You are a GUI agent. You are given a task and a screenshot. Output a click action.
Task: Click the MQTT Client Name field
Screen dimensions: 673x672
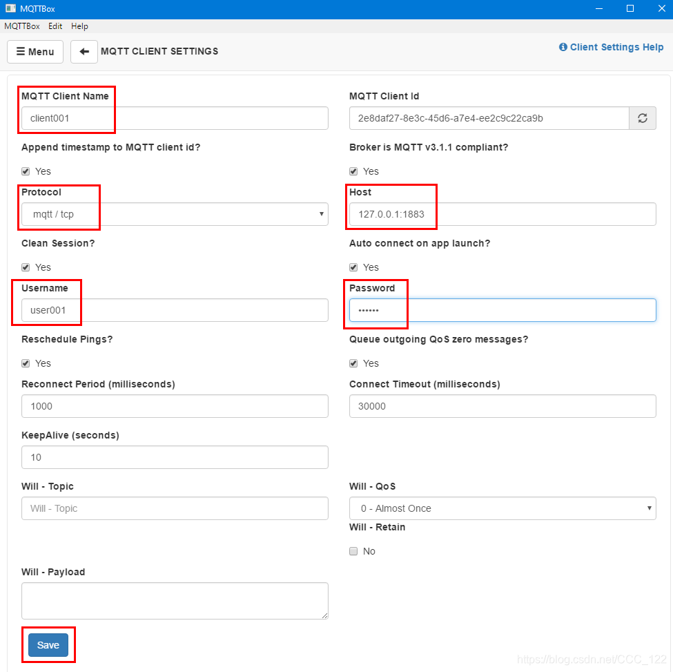coord(175,118)
